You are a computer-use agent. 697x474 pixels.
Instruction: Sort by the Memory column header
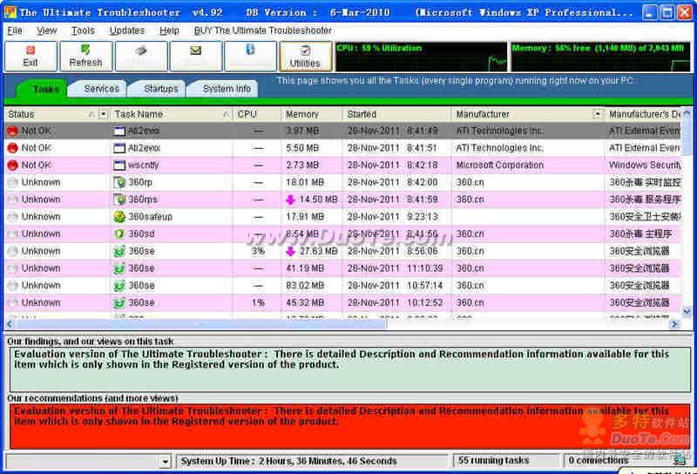pyautogui.click(x=311, y=114)
